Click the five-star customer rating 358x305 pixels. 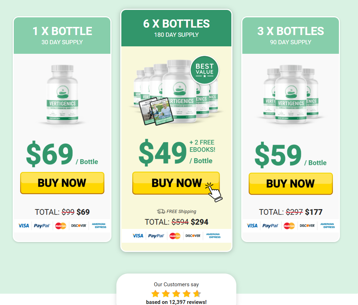point(176,294)
